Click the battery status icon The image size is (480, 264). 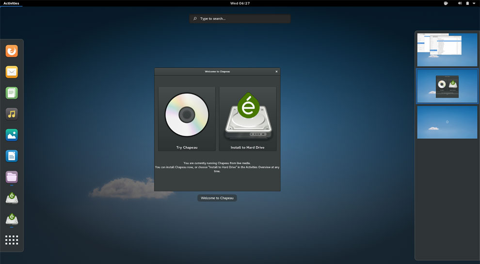pyautogui.click(x=467, y=3)
